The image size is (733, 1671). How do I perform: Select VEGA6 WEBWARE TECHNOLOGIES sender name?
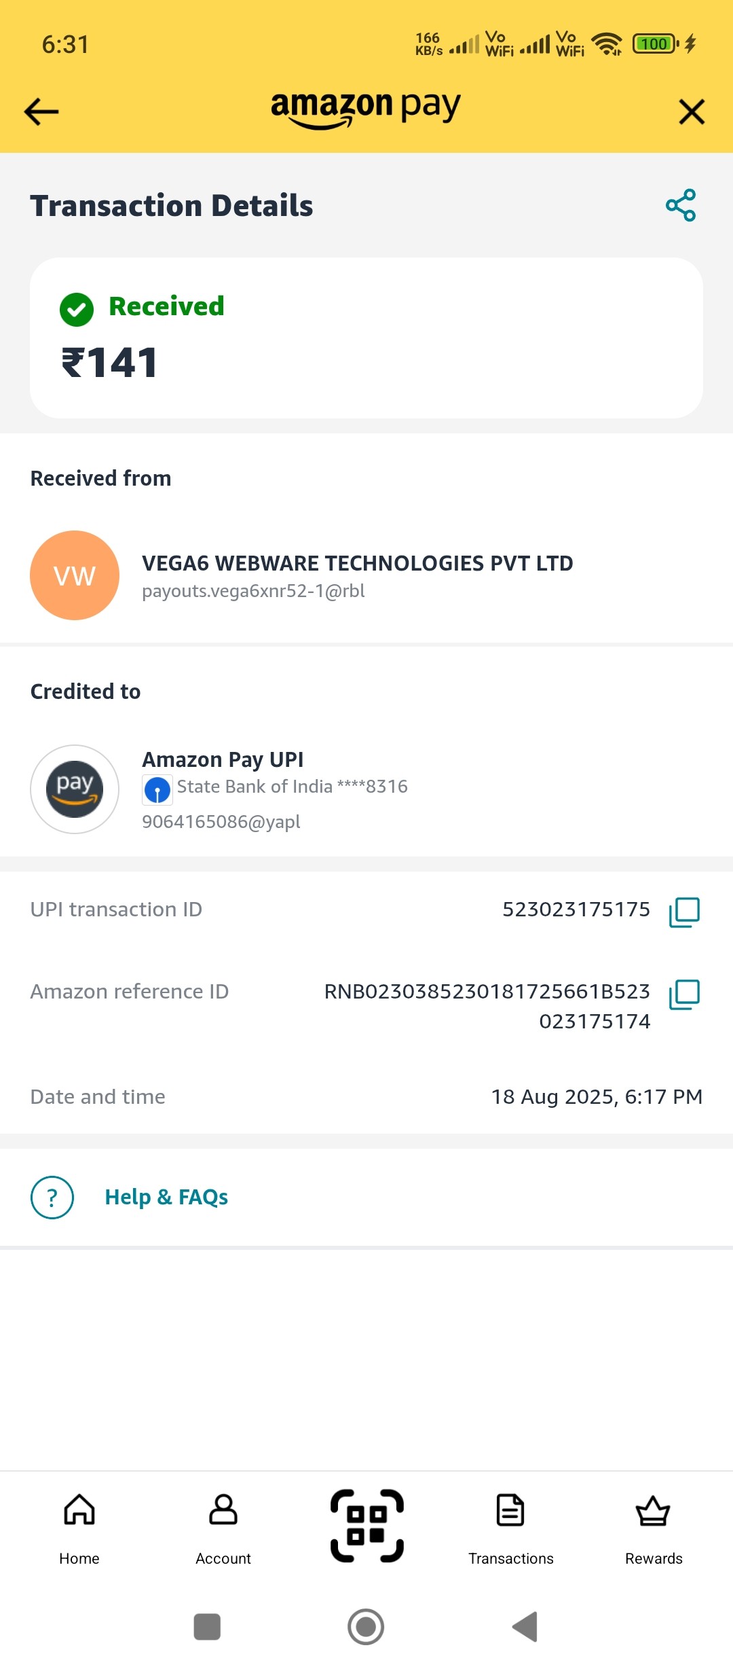tap(357, 563)
